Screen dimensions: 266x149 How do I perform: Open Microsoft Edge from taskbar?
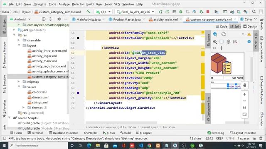pos(89,145)
